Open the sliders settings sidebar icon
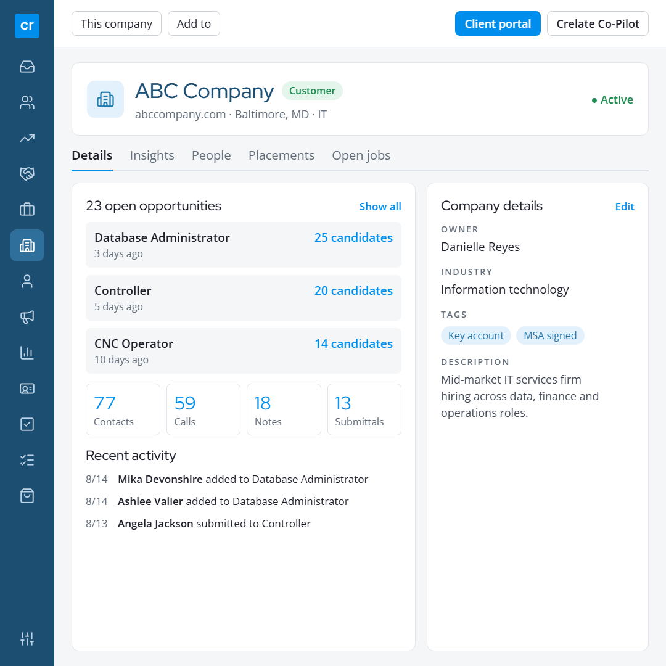 [27, 638]
